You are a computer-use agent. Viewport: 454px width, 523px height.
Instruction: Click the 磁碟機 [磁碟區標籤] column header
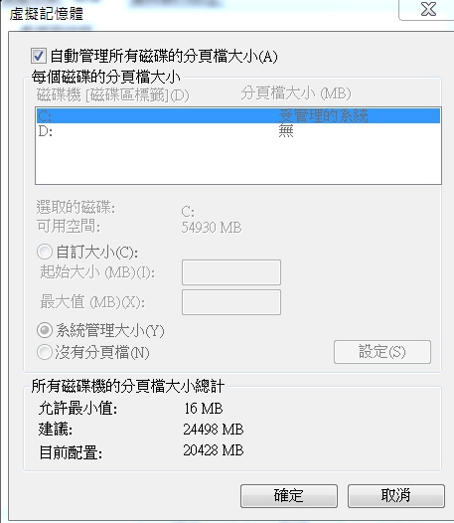(112, 95)
